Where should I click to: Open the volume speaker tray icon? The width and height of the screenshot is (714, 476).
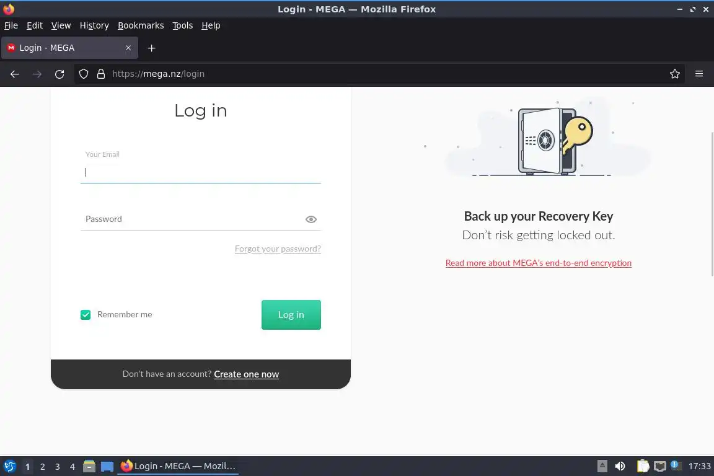pyautogui.click(x=620, y=466)
